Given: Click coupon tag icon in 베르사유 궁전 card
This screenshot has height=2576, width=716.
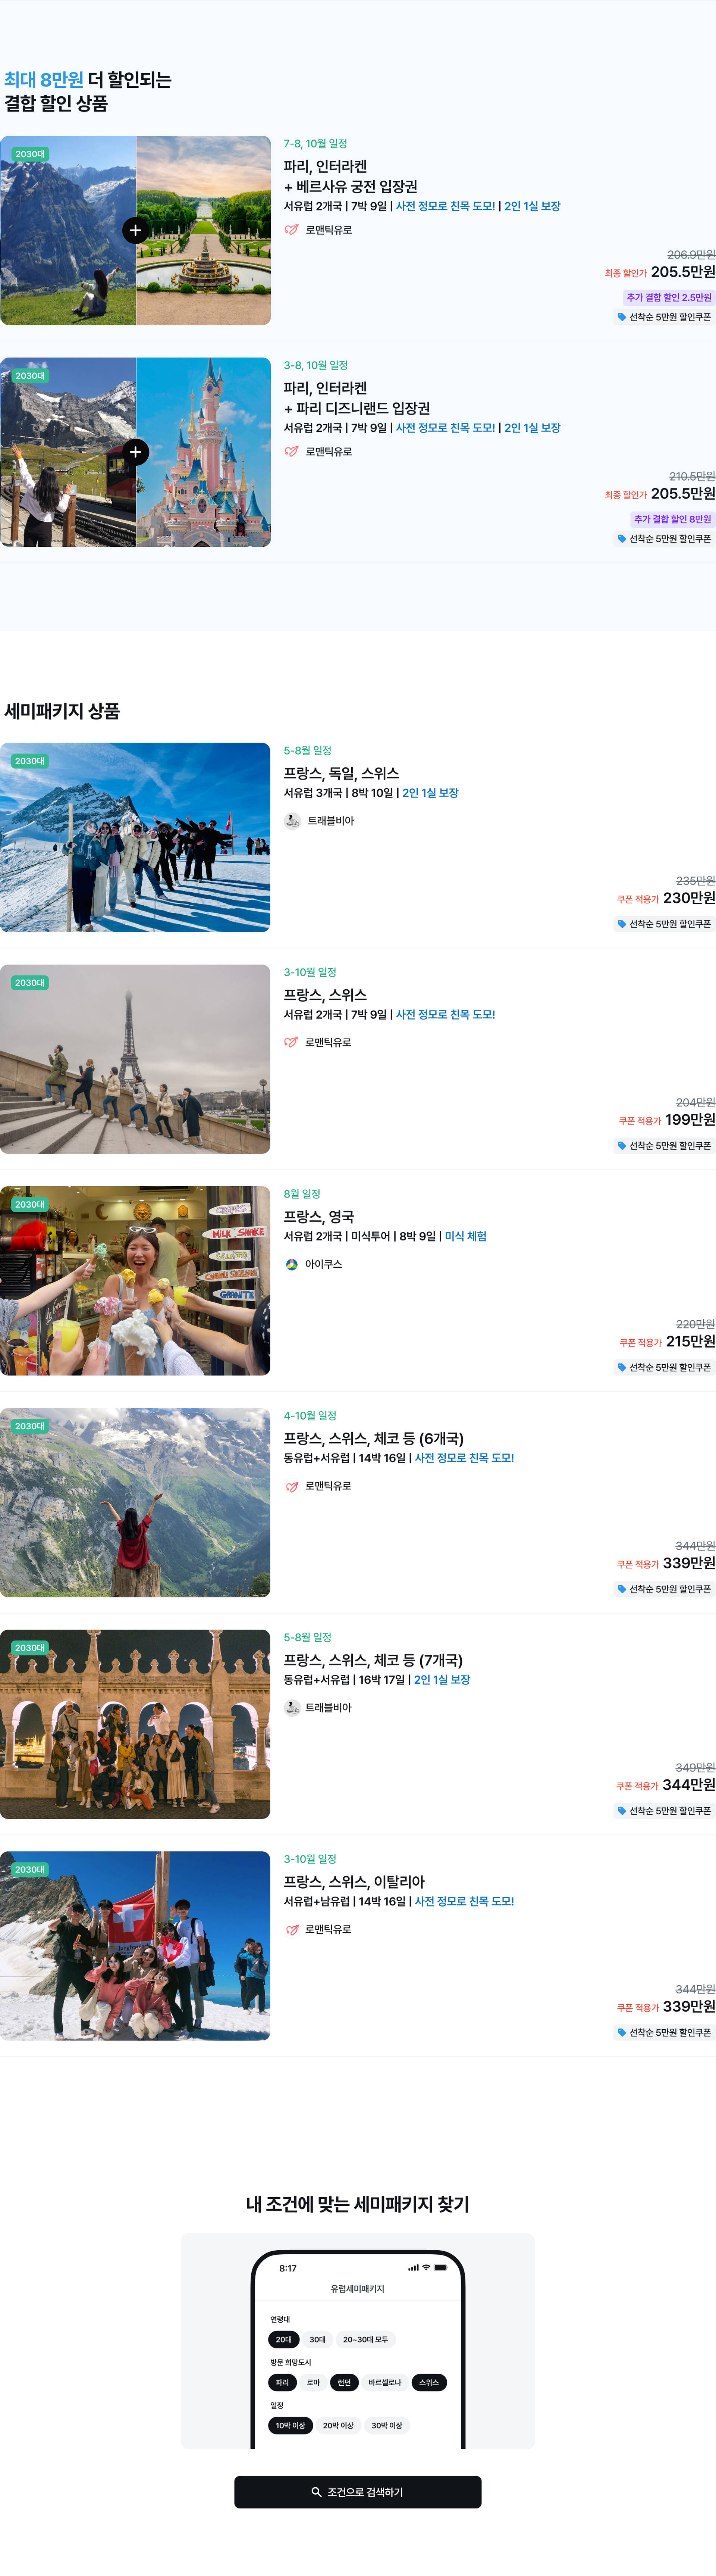Looking at the screenshot, I should pyautogui.click(x=622, y=317).
